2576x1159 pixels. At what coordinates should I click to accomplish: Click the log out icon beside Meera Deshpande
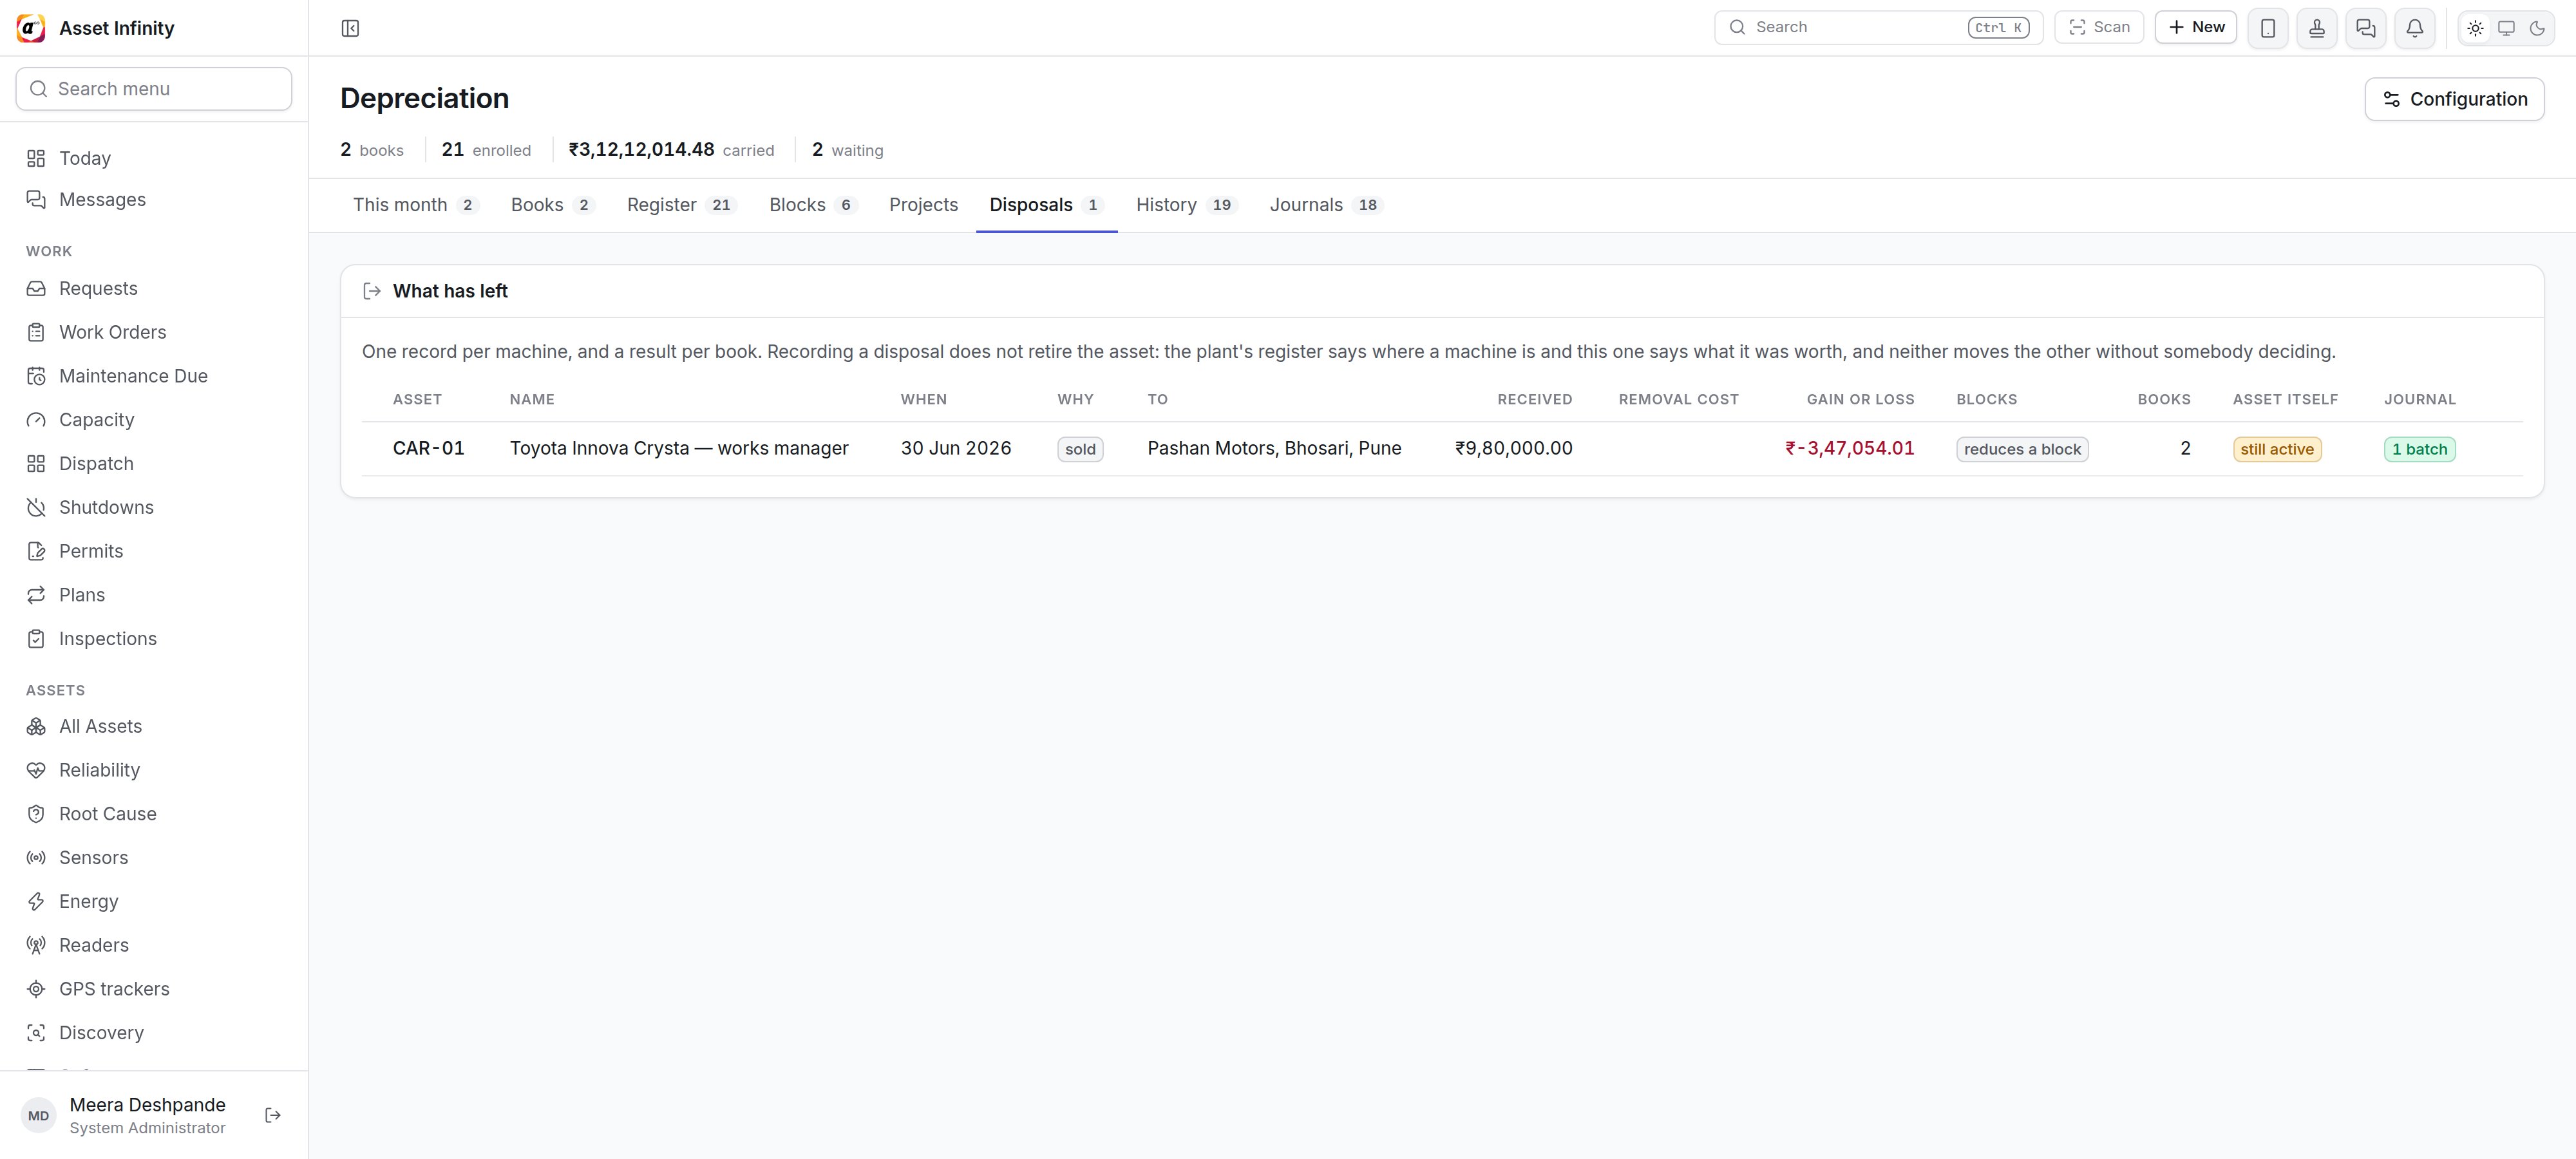coord(273,1115)
